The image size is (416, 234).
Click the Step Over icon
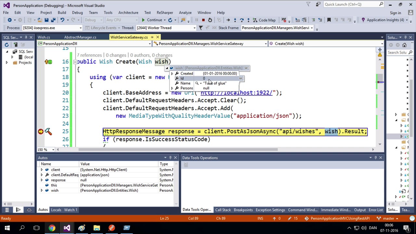[x=241, y=20]
